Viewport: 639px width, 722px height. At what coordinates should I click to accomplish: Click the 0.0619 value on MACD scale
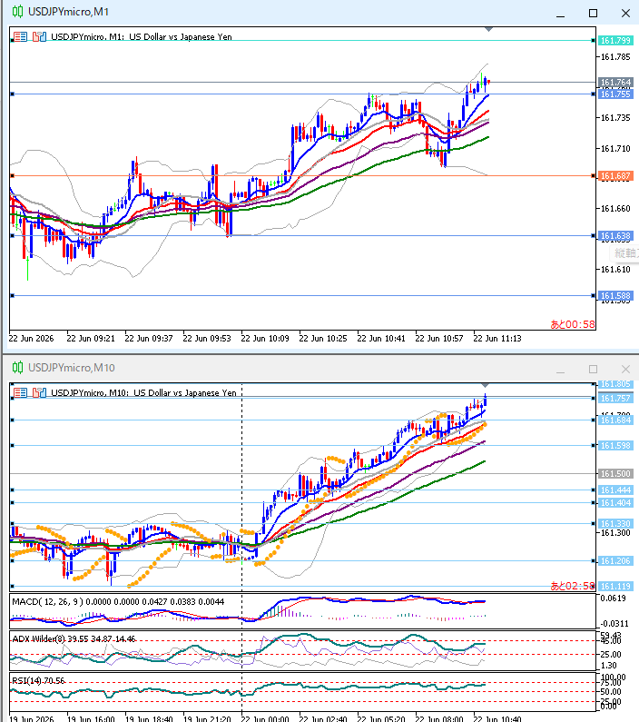pos(614,598)
